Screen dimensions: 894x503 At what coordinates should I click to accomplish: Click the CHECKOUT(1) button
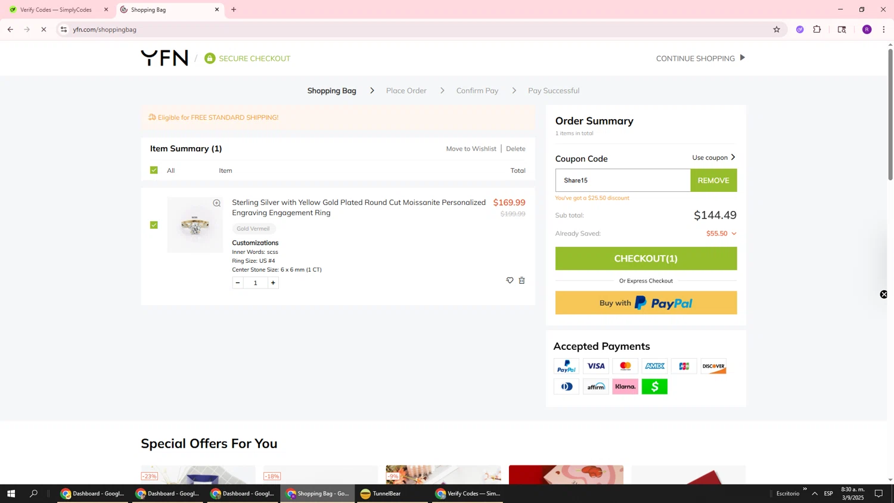pos(646,259)
